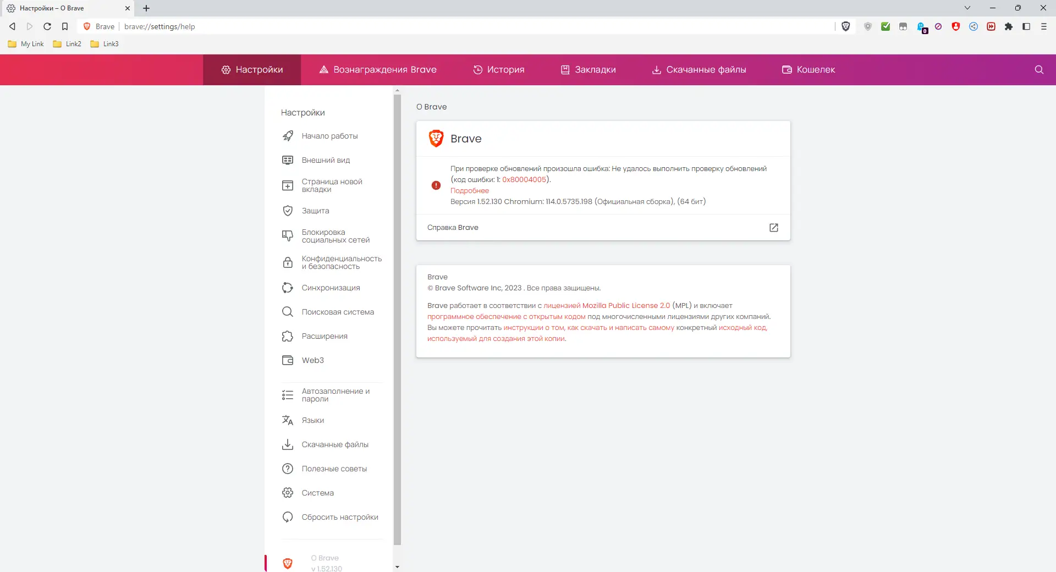1056x572 pixels.
Task: Open the My Link bookmarks folder
Action: 26,44
